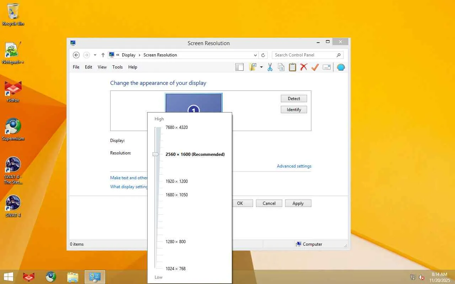Click the Identify button
The image size is (455, 284).
(x=294, y=110)
